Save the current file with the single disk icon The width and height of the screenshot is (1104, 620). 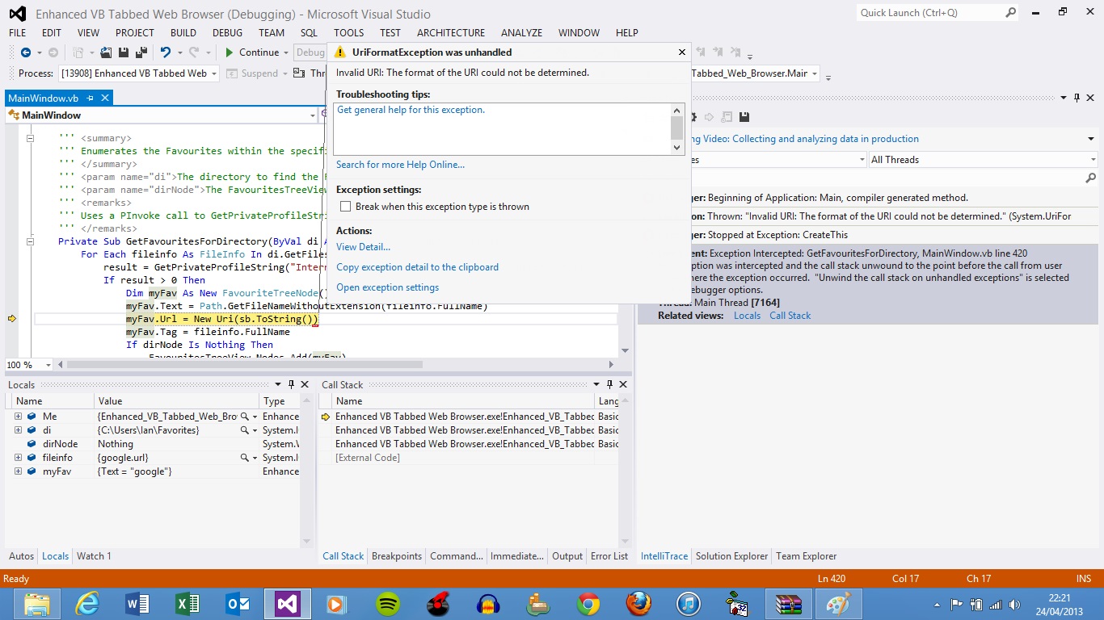pyautogui.click(x=124, y=52)
